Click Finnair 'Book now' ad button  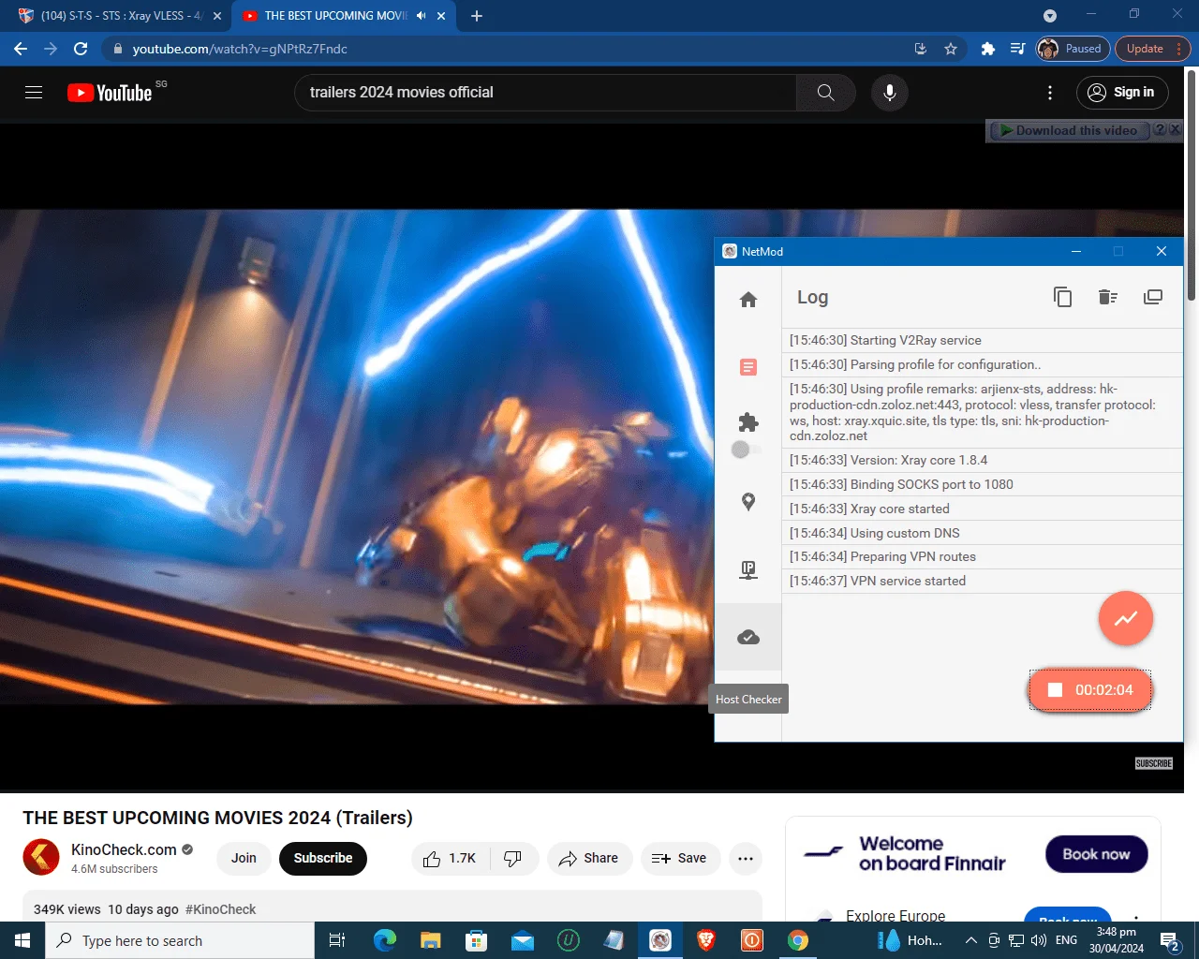1097,854
